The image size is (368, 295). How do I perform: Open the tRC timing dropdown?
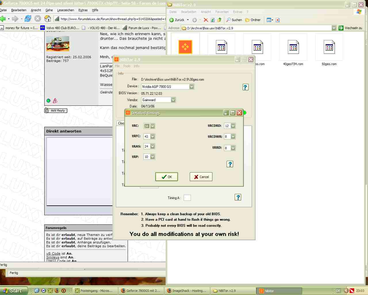[153, 126]
